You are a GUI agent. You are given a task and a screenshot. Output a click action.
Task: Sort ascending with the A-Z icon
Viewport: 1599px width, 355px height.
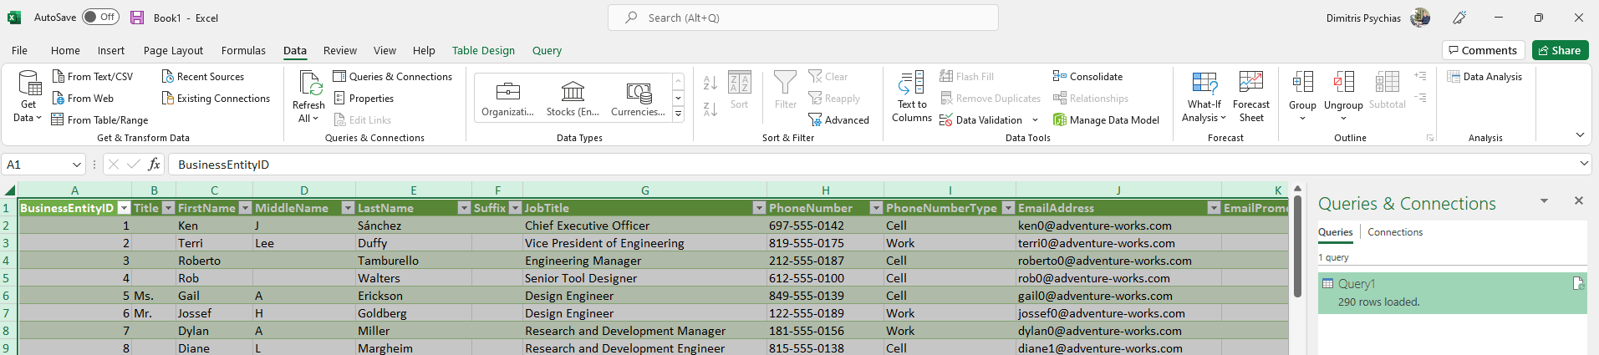tap(710, 84)
